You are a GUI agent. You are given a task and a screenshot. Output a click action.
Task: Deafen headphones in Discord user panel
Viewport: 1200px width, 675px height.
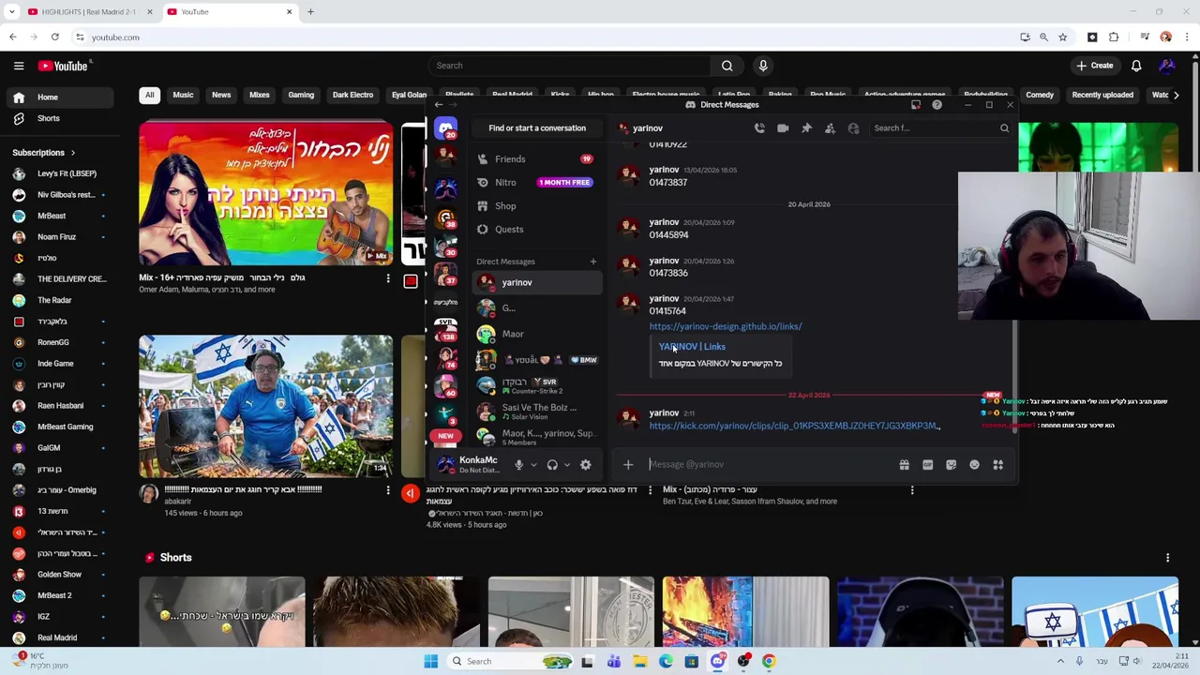pyautogui.click(x=552, y=465)
